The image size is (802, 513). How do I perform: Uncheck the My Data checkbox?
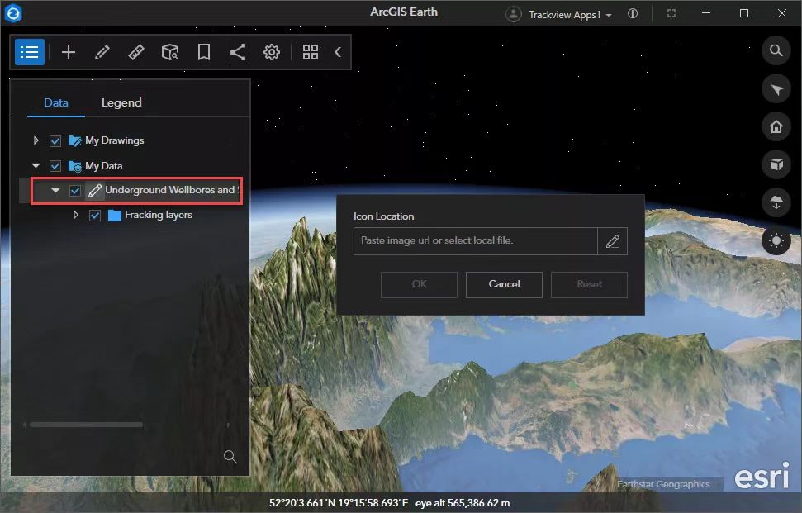click(55, 166)
